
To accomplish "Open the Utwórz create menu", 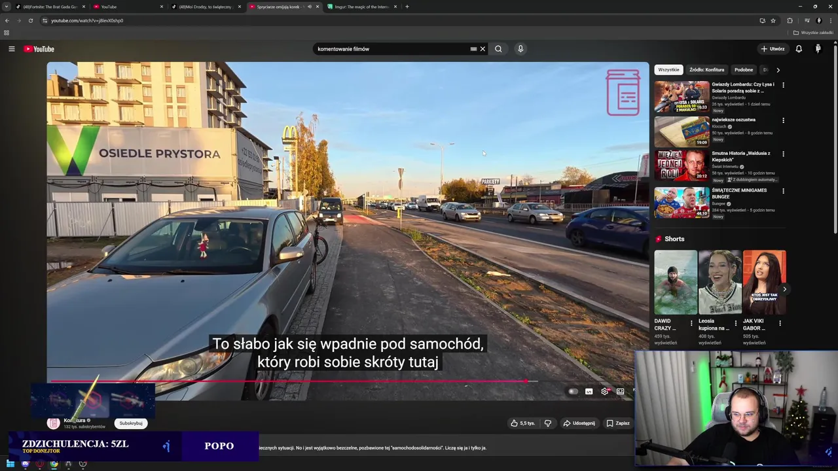I will click(x=773, y=49).
